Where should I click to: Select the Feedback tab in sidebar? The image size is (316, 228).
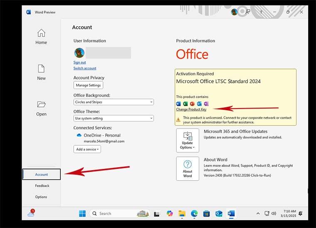[x=42, y=186]
